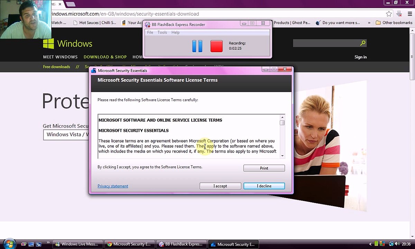Open the Privacy statement link
The image size is (415, 249).
click(x=113, y=186)
